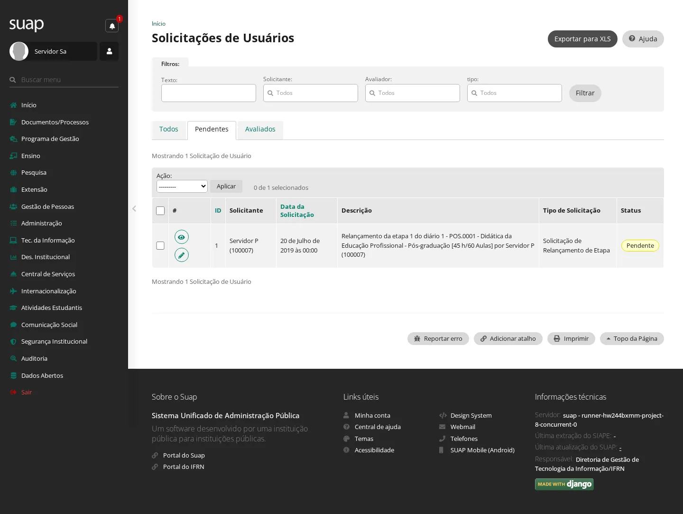683x514 pixels.
Task: Click the Internacionalização plane icon
Action: (x=13, y=291)
